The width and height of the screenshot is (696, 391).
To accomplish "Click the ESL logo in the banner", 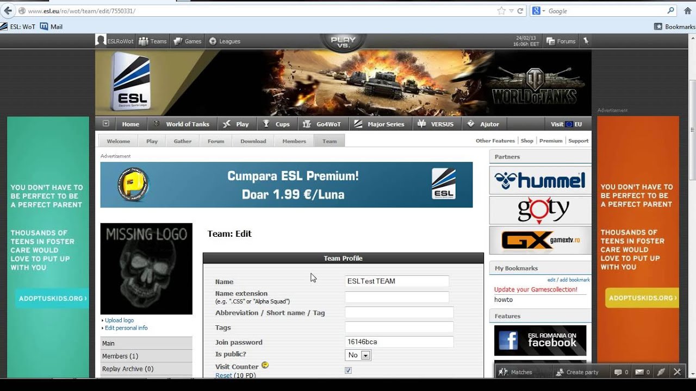I will pyautogui.click(x=131, y=82).
